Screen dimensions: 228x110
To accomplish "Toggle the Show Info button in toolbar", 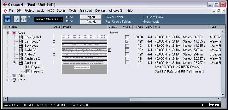I will click(7, 19).
